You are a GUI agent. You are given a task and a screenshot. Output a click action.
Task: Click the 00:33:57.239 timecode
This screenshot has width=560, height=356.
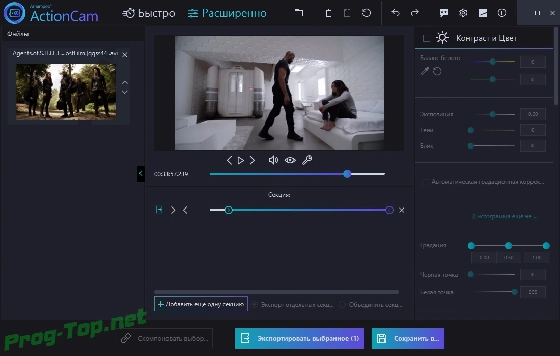[x=171, y=174]
